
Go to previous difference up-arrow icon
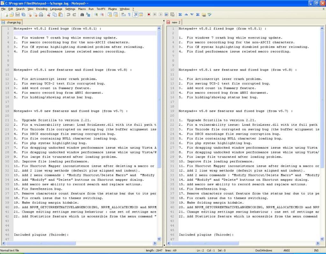(186, 15)
